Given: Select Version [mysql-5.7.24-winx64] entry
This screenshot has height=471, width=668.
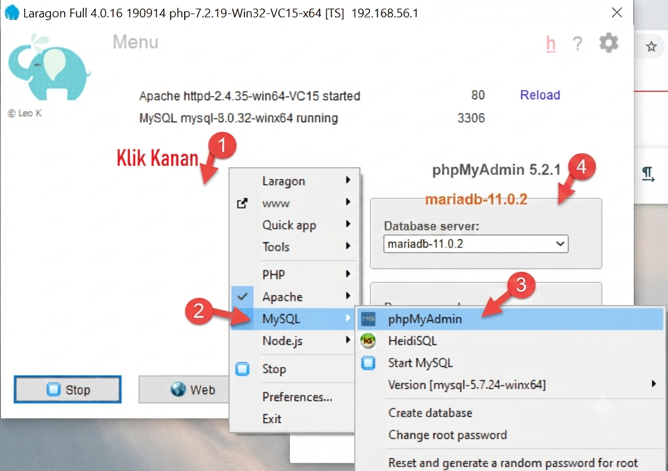Looking at the screenshot, I should point(510,385).
